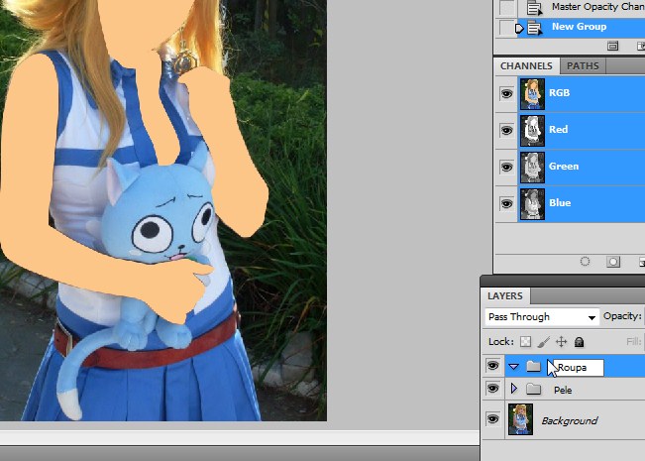The height and width of the screenshot is (461, 645).
Task: Select the New Group history state
Action: coord(580,27)
